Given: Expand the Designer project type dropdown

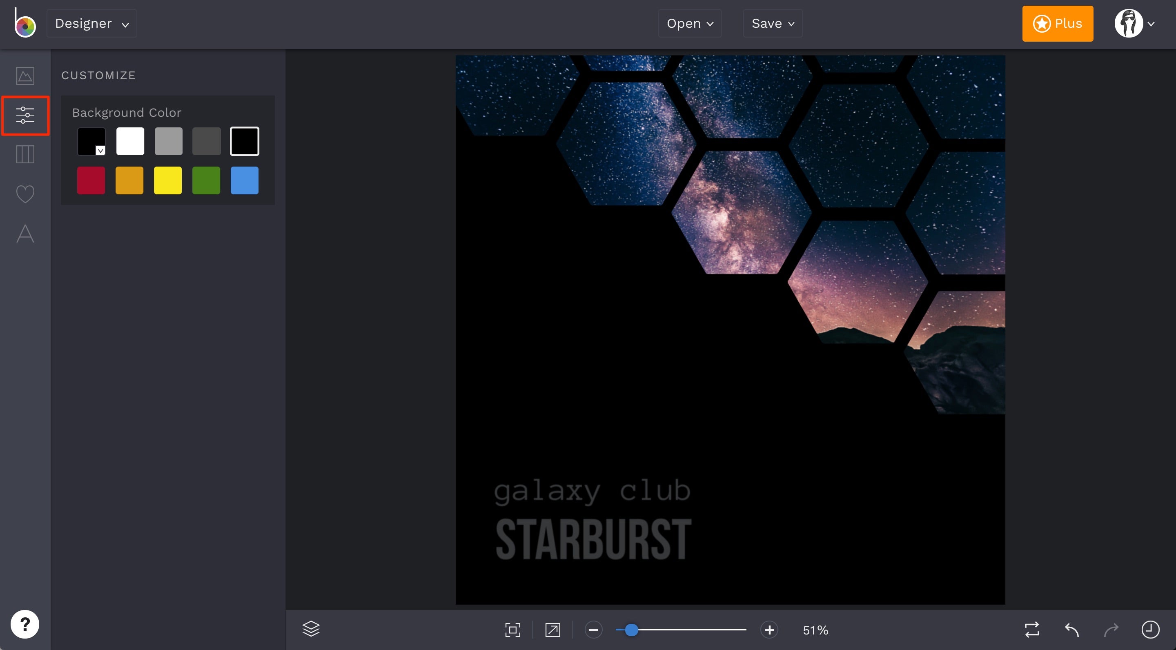Looking at the screenshot, I should (x=91, y=23).
